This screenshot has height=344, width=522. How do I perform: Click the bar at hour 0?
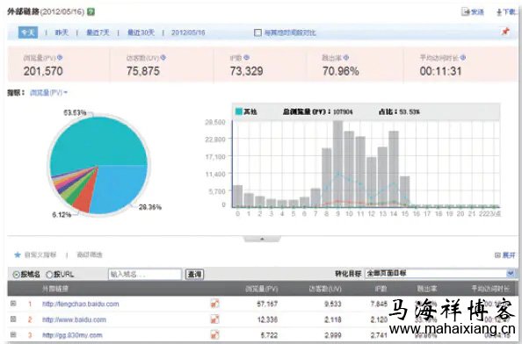pyautogui.click(x=237, y=196)
